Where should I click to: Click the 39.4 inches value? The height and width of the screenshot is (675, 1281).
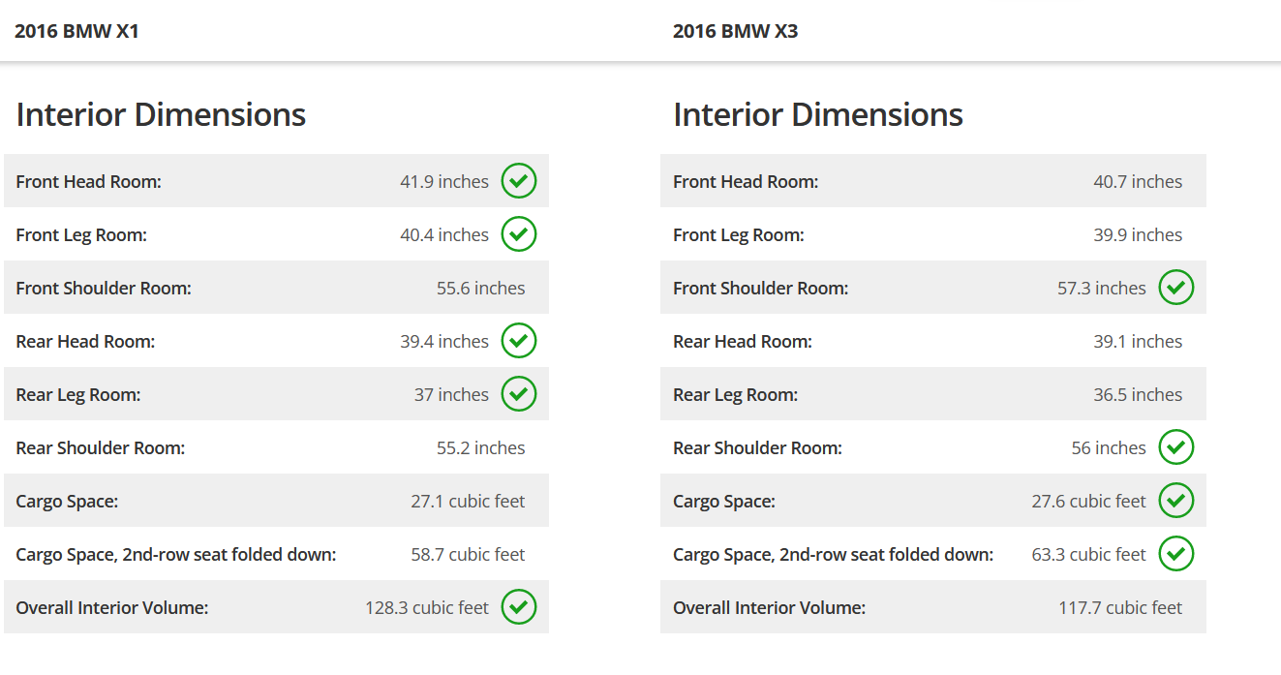click(444, 342)
